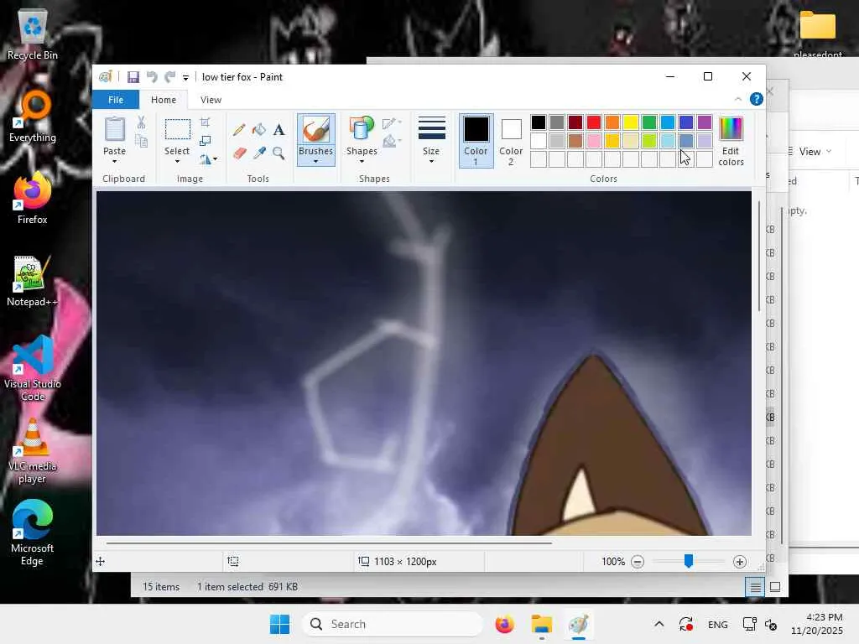
Task: Select the Visual Studio Code shortcut
Action: [33, 369]
